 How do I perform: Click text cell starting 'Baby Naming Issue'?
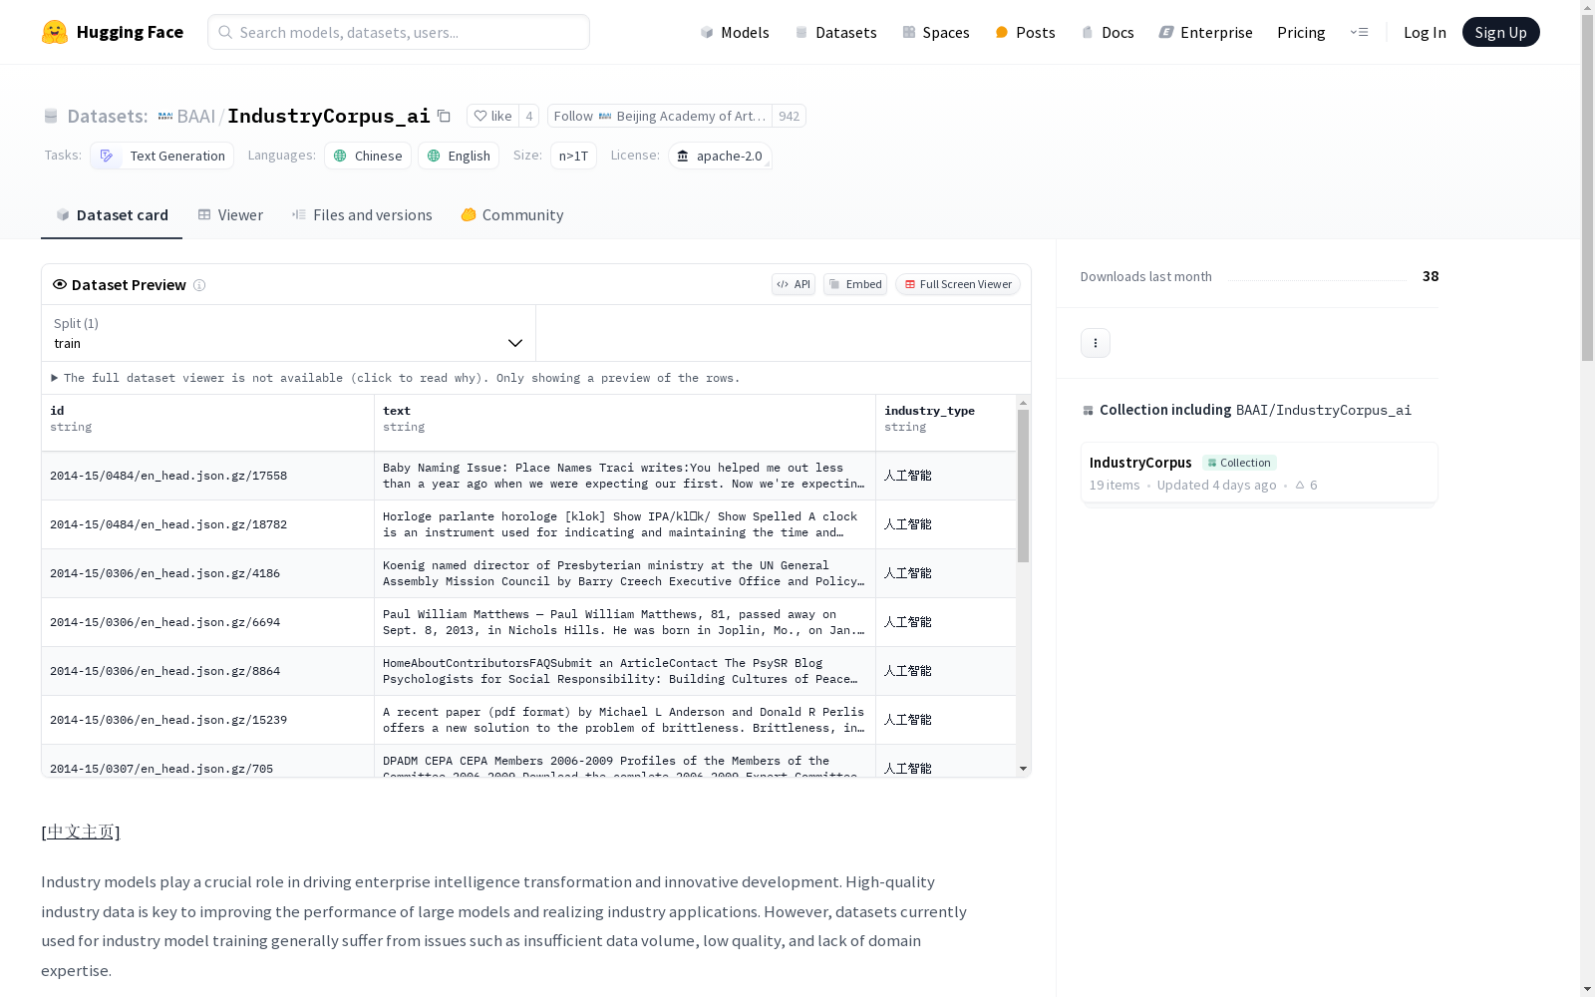(625, 476)
